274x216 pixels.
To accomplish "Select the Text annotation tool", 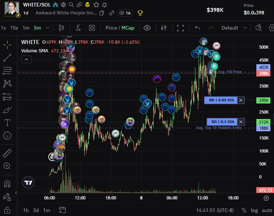I will [7, 123].
